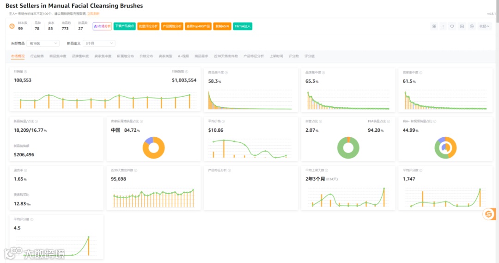Click the orange 复制ASIN button
The image size is (499, 263).
(222, 26)
